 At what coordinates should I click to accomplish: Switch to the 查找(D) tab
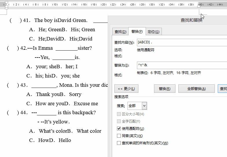(120, 32)
